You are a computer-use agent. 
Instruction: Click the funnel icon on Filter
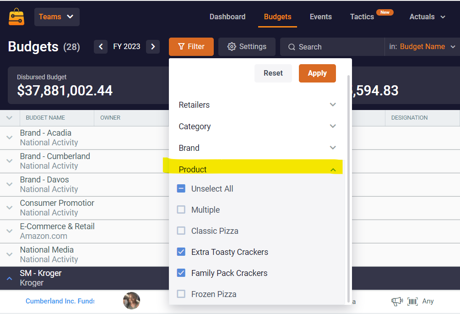click(181, 47)
